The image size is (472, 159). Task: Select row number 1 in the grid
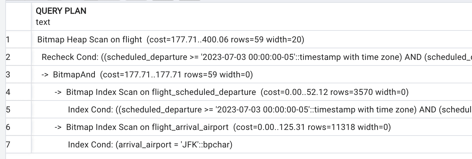[8, 40]
